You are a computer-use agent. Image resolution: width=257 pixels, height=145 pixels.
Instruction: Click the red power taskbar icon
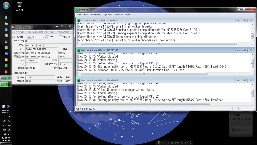tap(6, 72)
